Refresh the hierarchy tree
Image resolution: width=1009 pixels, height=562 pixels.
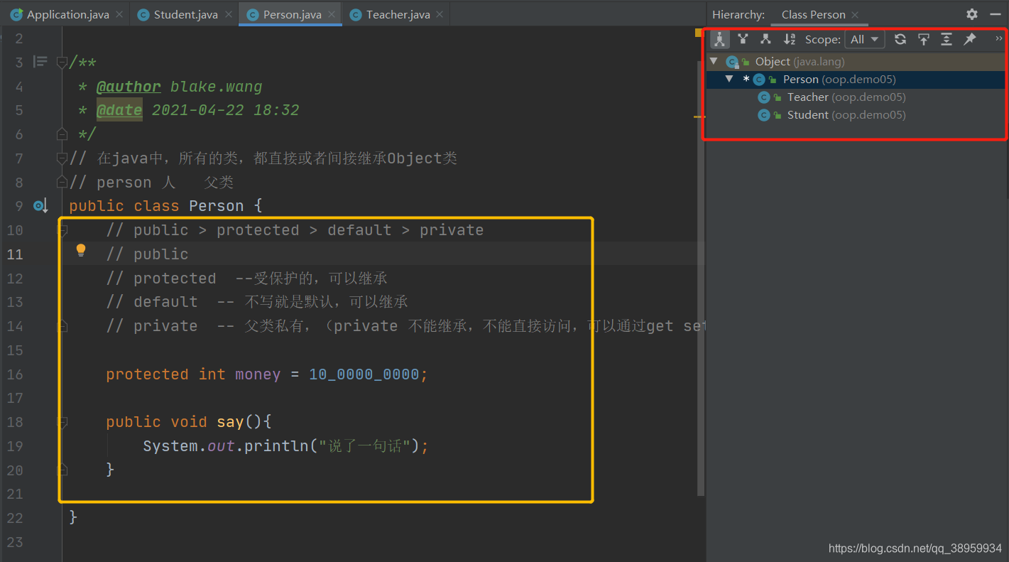(x=900, y=39)
